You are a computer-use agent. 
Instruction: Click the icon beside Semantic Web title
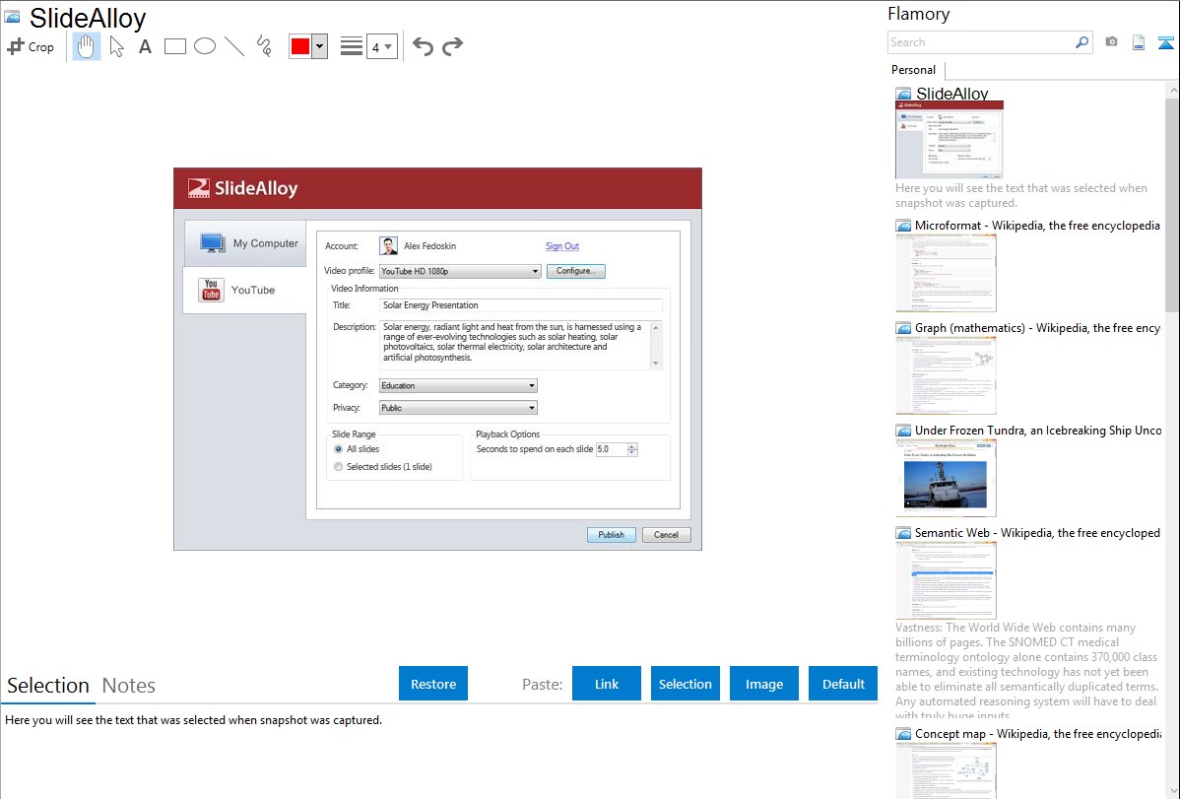pos(904,533)
